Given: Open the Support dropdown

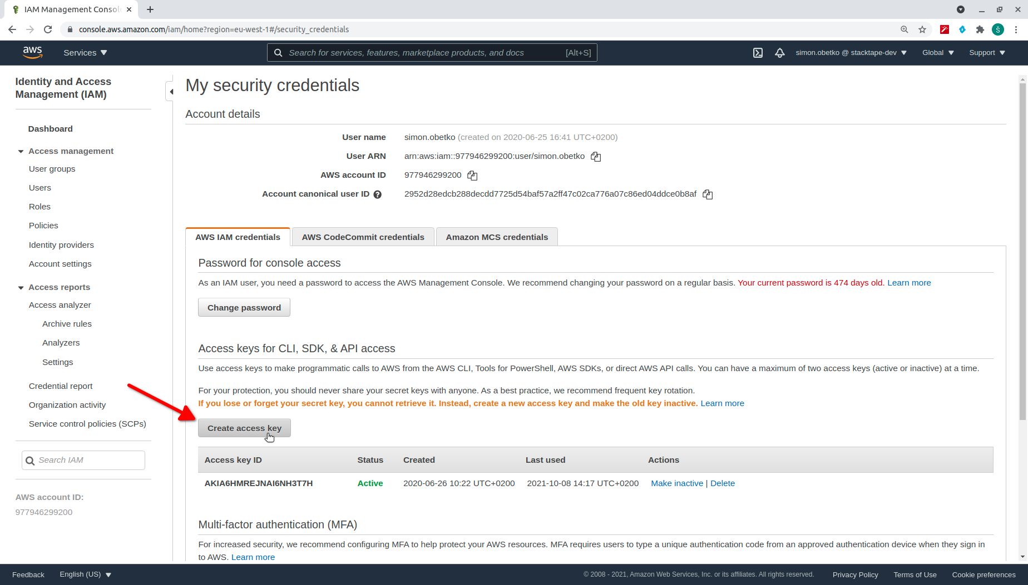Looking at the screenshot, I should (987, 53).
